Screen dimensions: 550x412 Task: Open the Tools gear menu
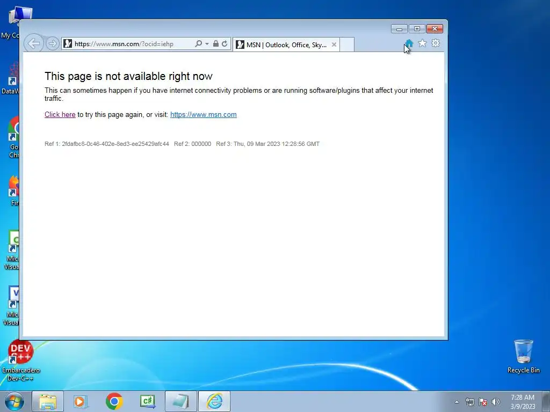(x=436, y=43)
